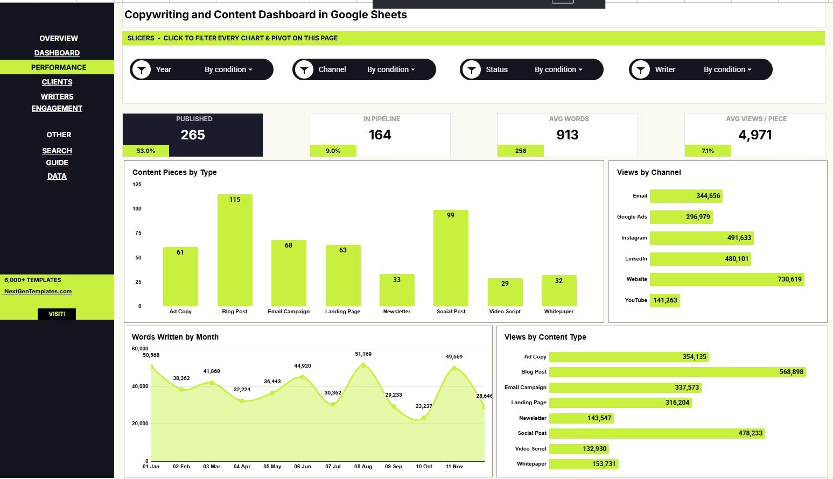Click the 7.1% badge under AVG VIEWS
This screenshot has height=479, width=833.
tap(708, 151)
